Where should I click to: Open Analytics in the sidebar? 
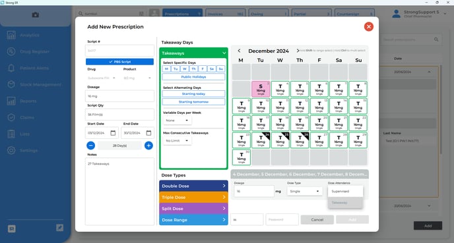(x=29, y=35)
